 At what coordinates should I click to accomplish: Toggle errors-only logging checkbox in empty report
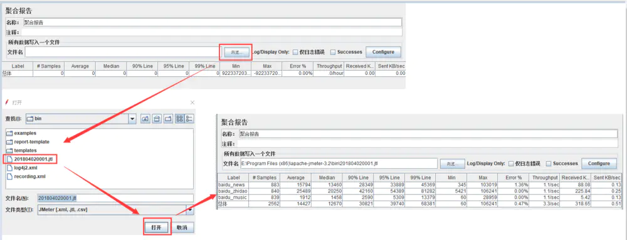tap(295, 52)
